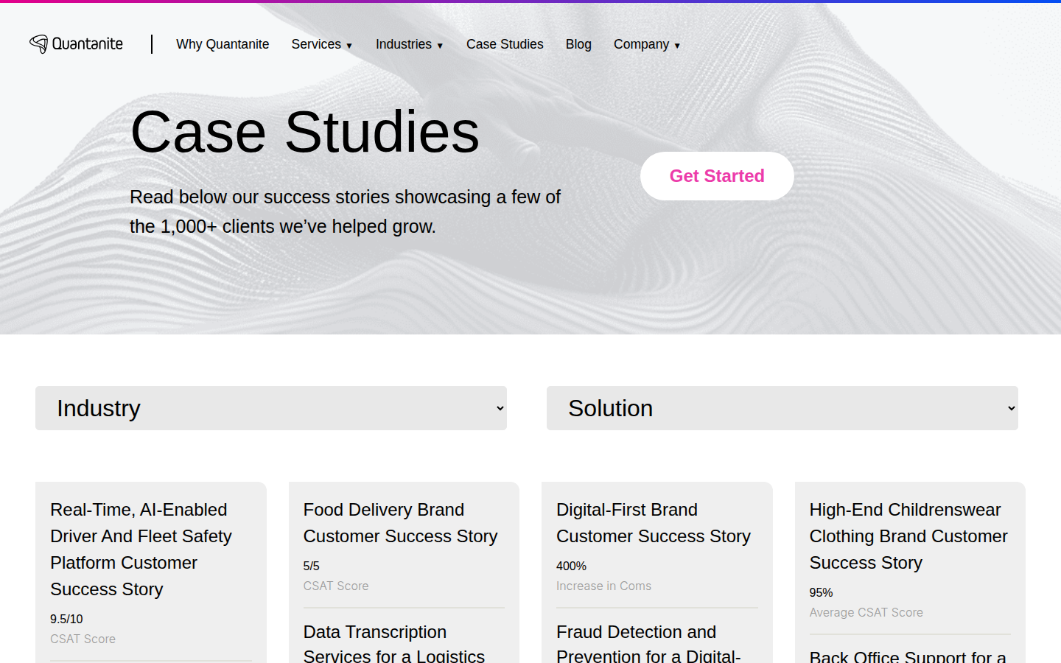Click the Solution dropdown chevron arrow

(x=1012, y=408)
